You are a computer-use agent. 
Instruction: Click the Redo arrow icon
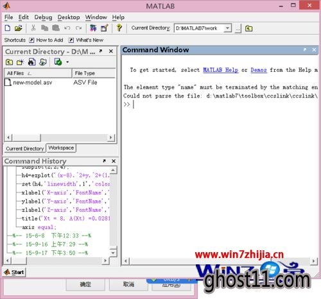coord(78,28)
